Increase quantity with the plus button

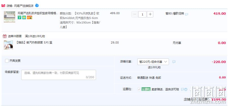(150, 14)
